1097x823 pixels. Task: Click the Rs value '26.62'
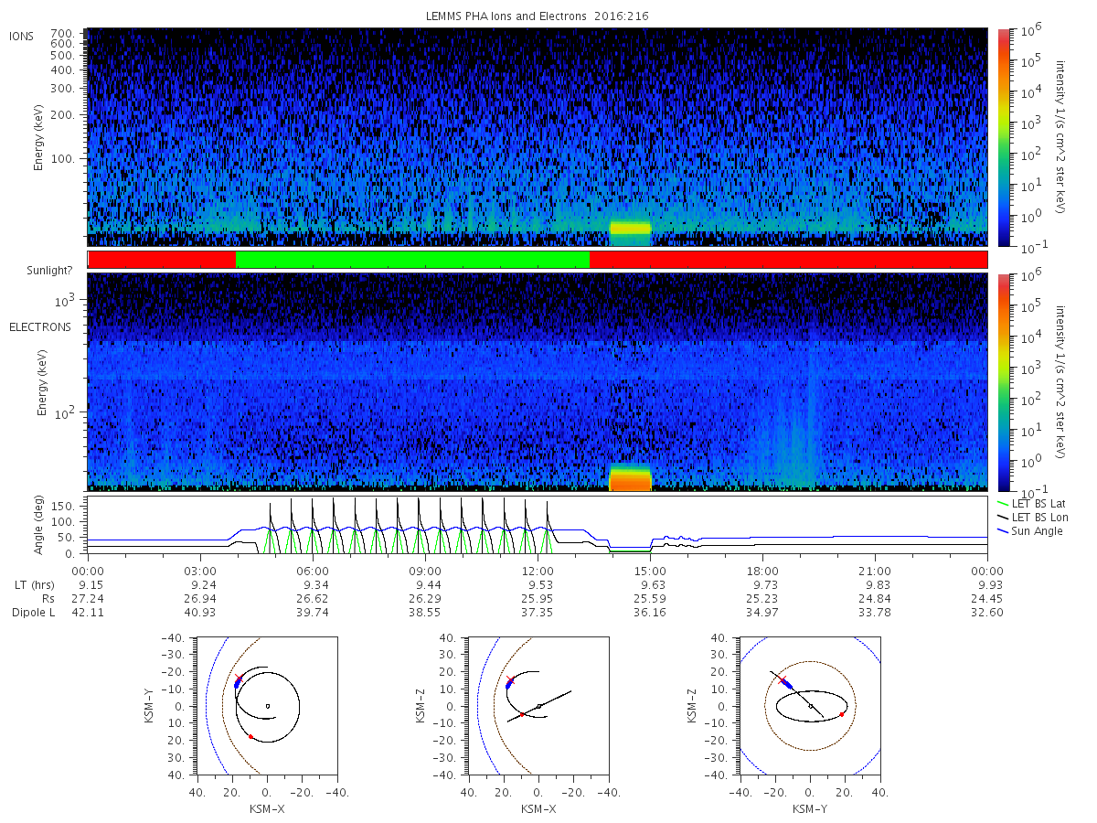tap(313, 599)
